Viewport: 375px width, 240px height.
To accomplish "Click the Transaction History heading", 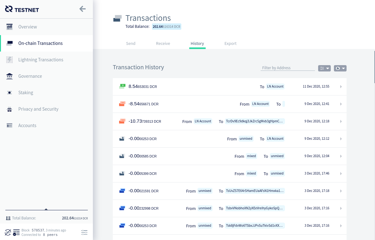I will pos(138,67).
